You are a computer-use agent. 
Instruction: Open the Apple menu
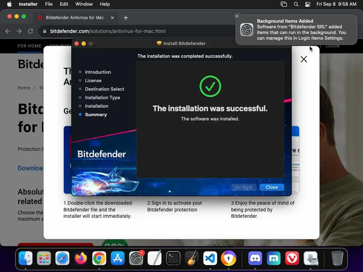click(x=9, y=4)
